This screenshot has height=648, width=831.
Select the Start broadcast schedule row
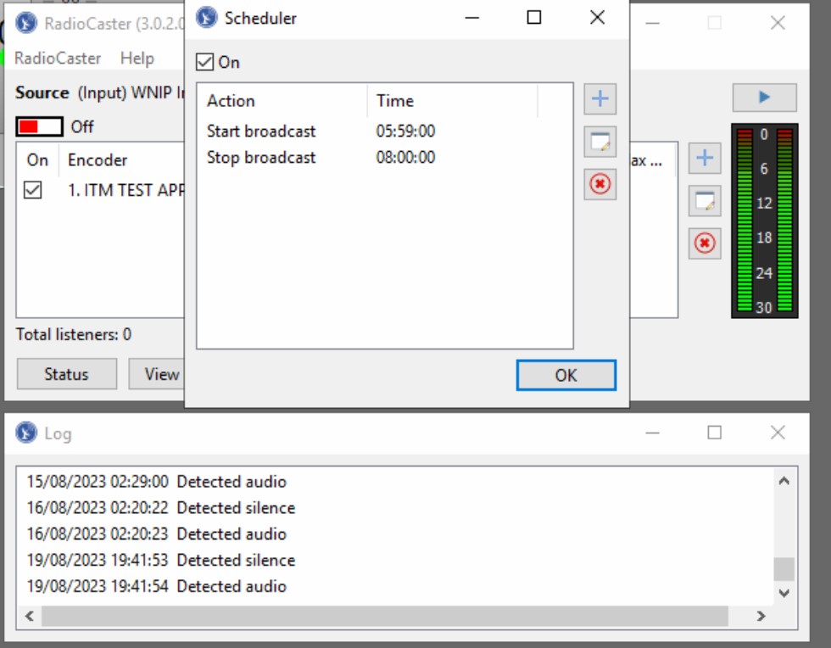(x=385, y=131)
